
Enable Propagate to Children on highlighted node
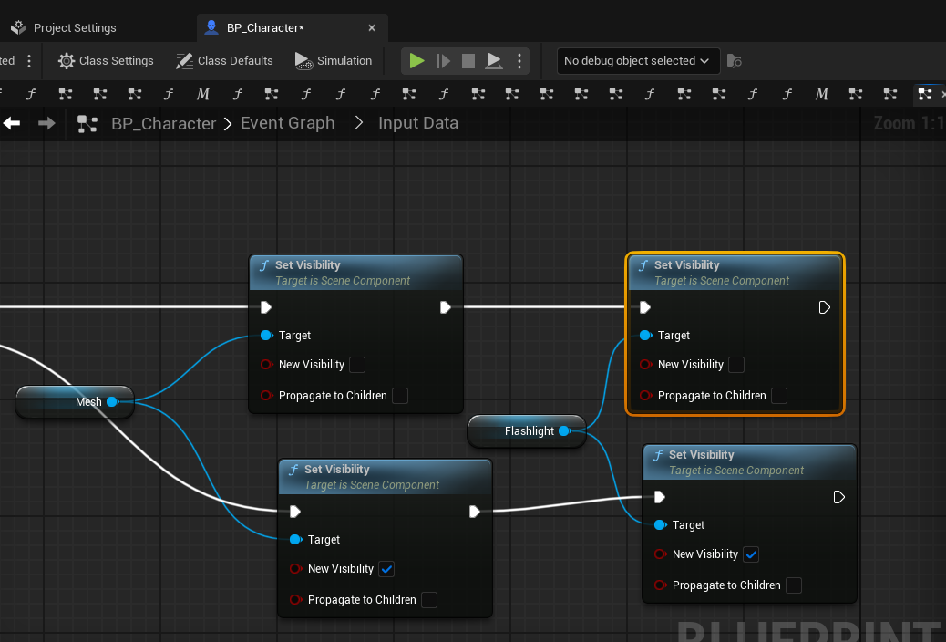pyautogui.click(x=779, y=396)
